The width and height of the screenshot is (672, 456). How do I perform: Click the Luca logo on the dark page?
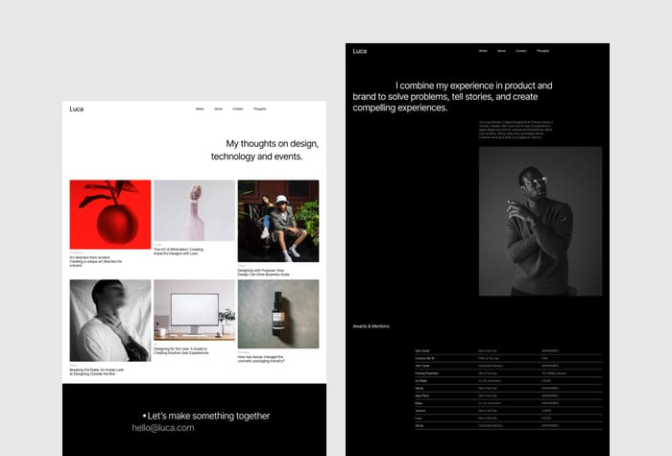tap(360, 51)
